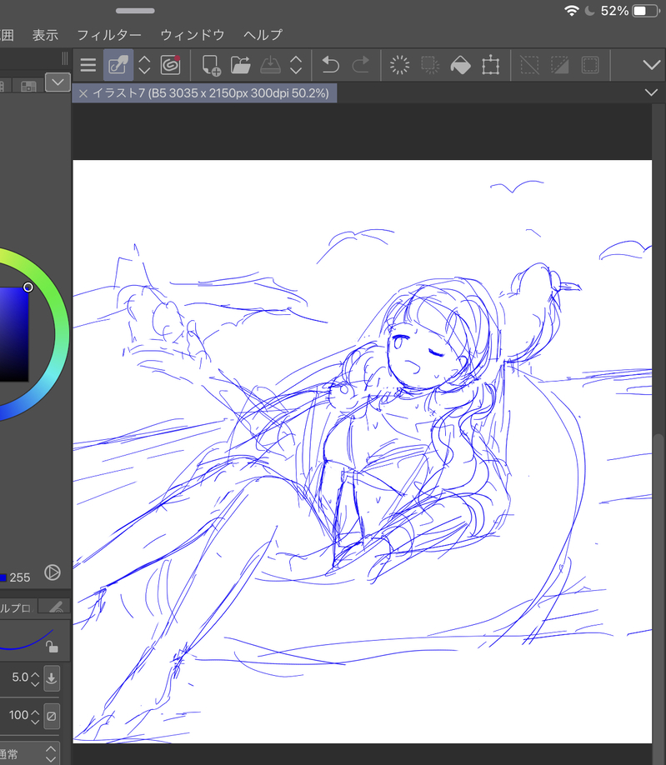Open the color panel dropdown arrow button
This screenshot has height=765, width=666.
coord(58,82)
